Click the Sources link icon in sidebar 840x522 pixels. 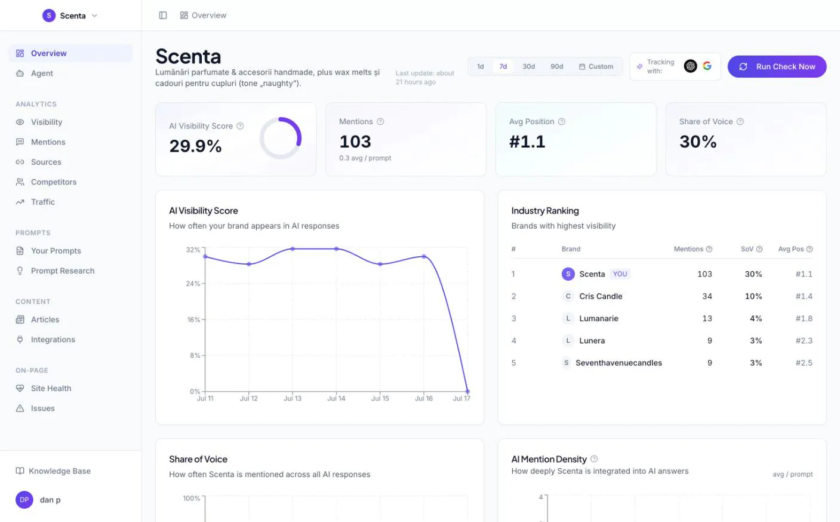(20, 162)
